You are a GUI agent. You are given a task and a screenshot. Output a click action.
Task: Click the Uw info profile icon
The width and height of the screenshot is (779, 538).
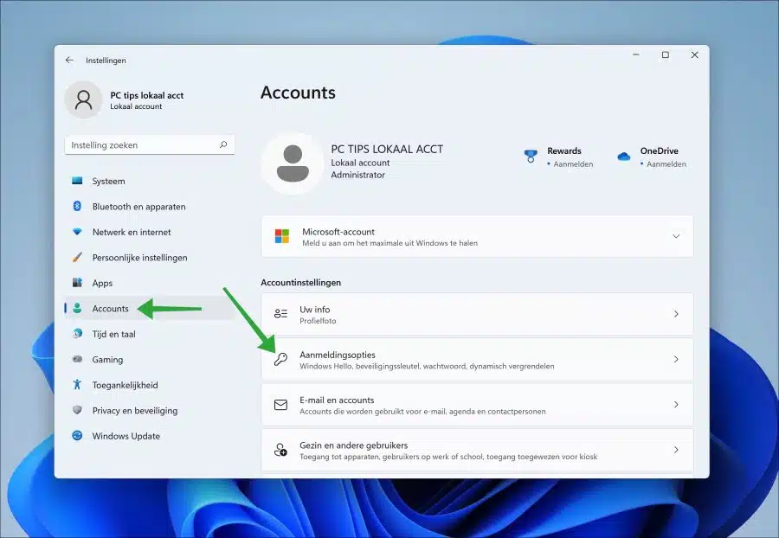(x=280, y=314)
